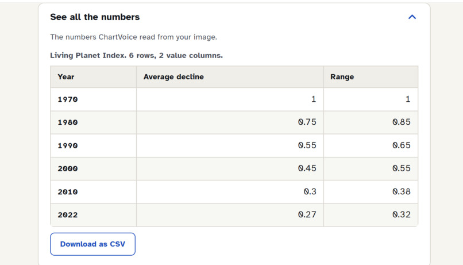463x265 pixels.
Task: Click the Year column header
Action: pos(93,77)
